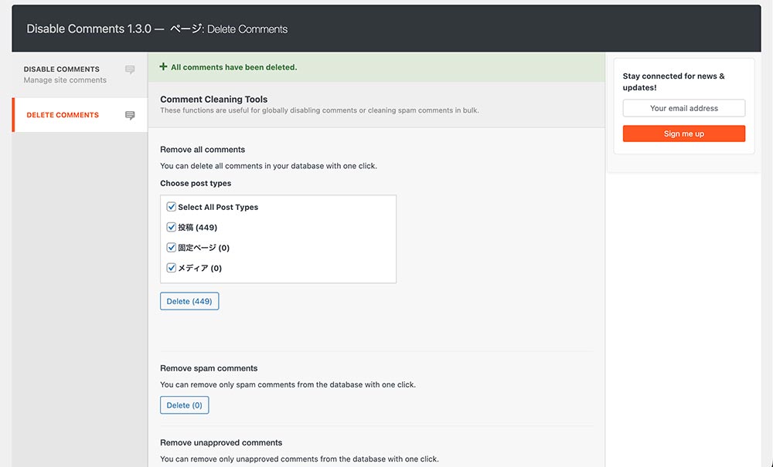Select the Delete Comments tab label
This screenshot has width=773, height=467.
click(63, 115)
